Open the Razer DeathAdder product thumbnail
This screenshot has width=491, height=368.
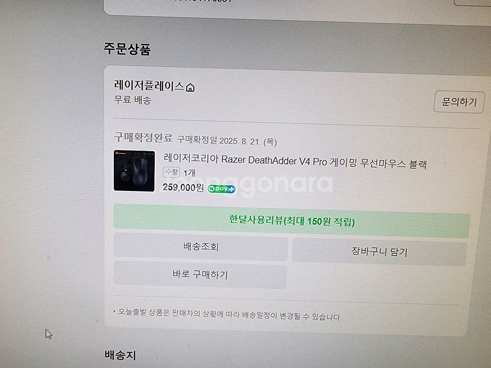point(135,171)
